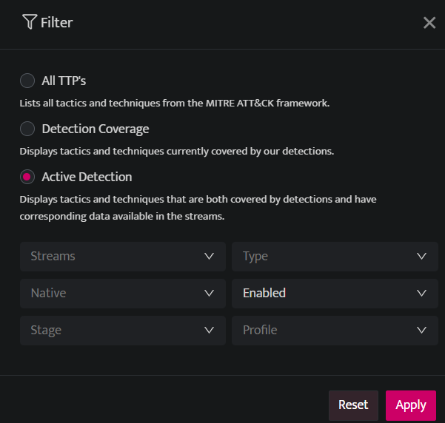Open the Streams dropdown
The height and width of the screenshot is (423, 445).
pos(123,257)
